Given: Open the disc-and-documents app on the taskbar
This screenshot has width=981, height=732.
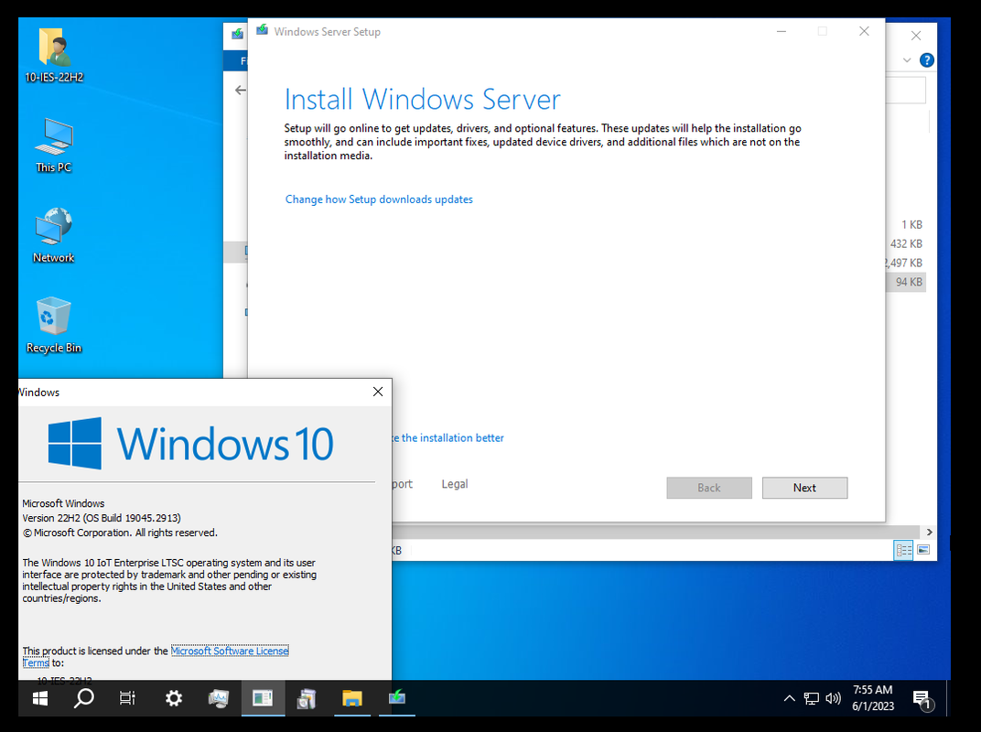Looking at the screenshot, I should [x=307, y=698].
